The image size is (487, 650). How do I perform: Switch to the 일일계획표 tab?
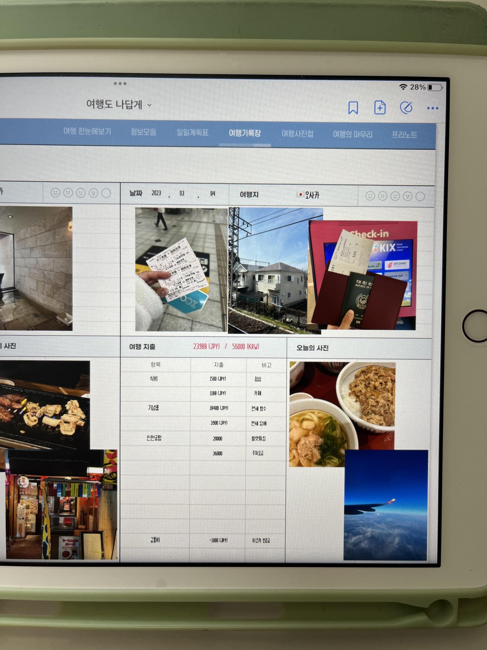coord(192,133)
